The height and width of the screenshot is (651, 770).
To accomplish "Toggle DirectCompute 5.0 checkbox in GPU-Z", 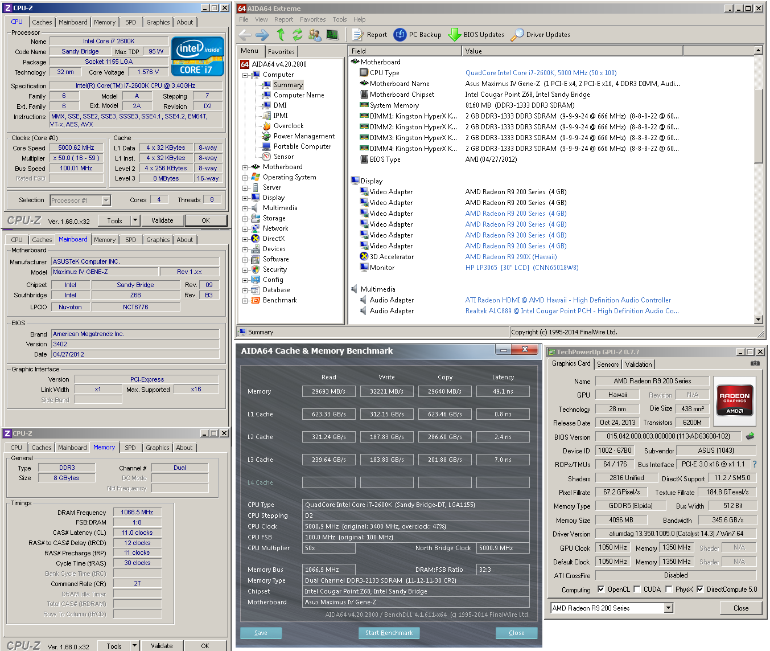I will coord(700,589).
